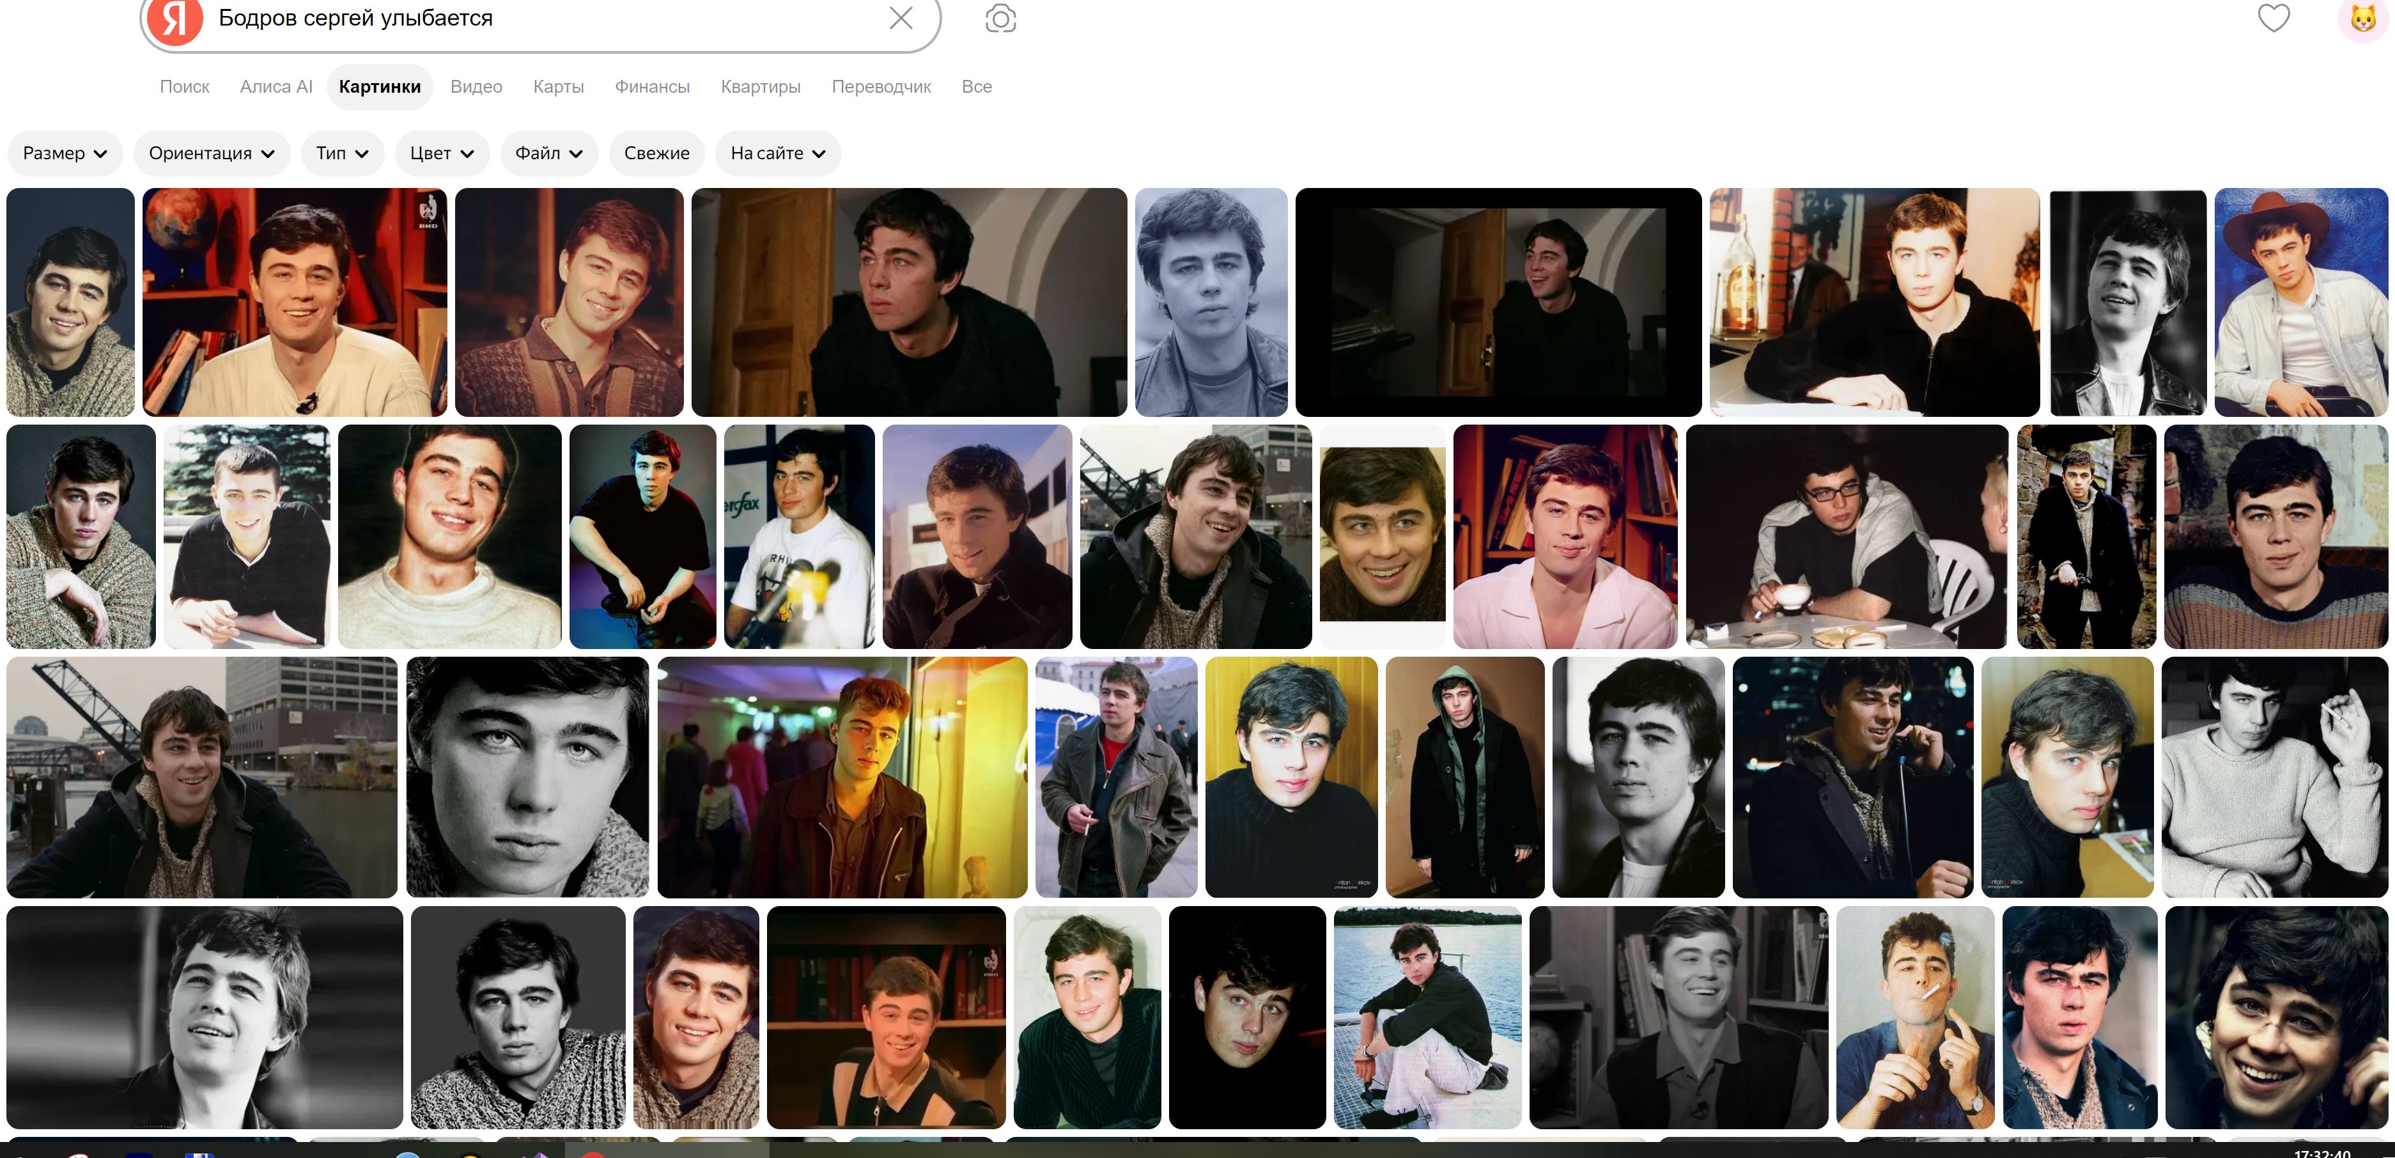Expand the Размер filter dropdown
The height and width of the screenshot is (1158, 2395).
coord(65,153)
